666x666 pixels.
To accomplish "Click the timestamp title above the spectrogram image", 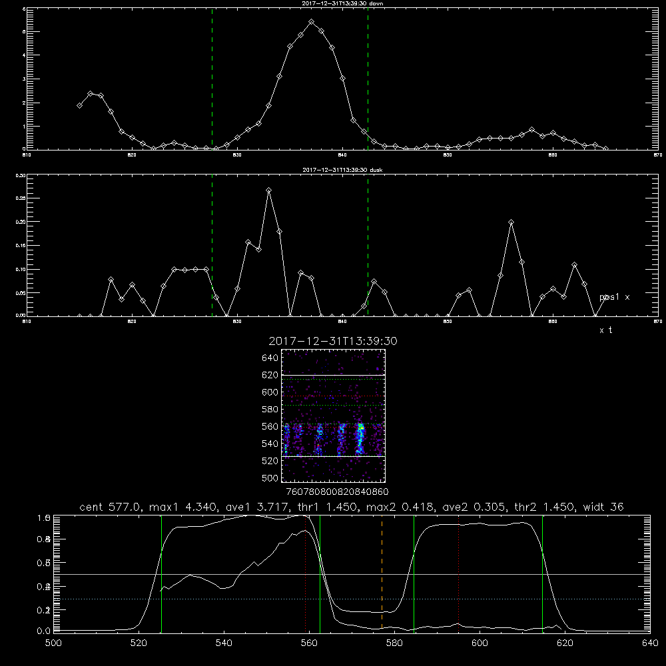I will click(333, 341).
